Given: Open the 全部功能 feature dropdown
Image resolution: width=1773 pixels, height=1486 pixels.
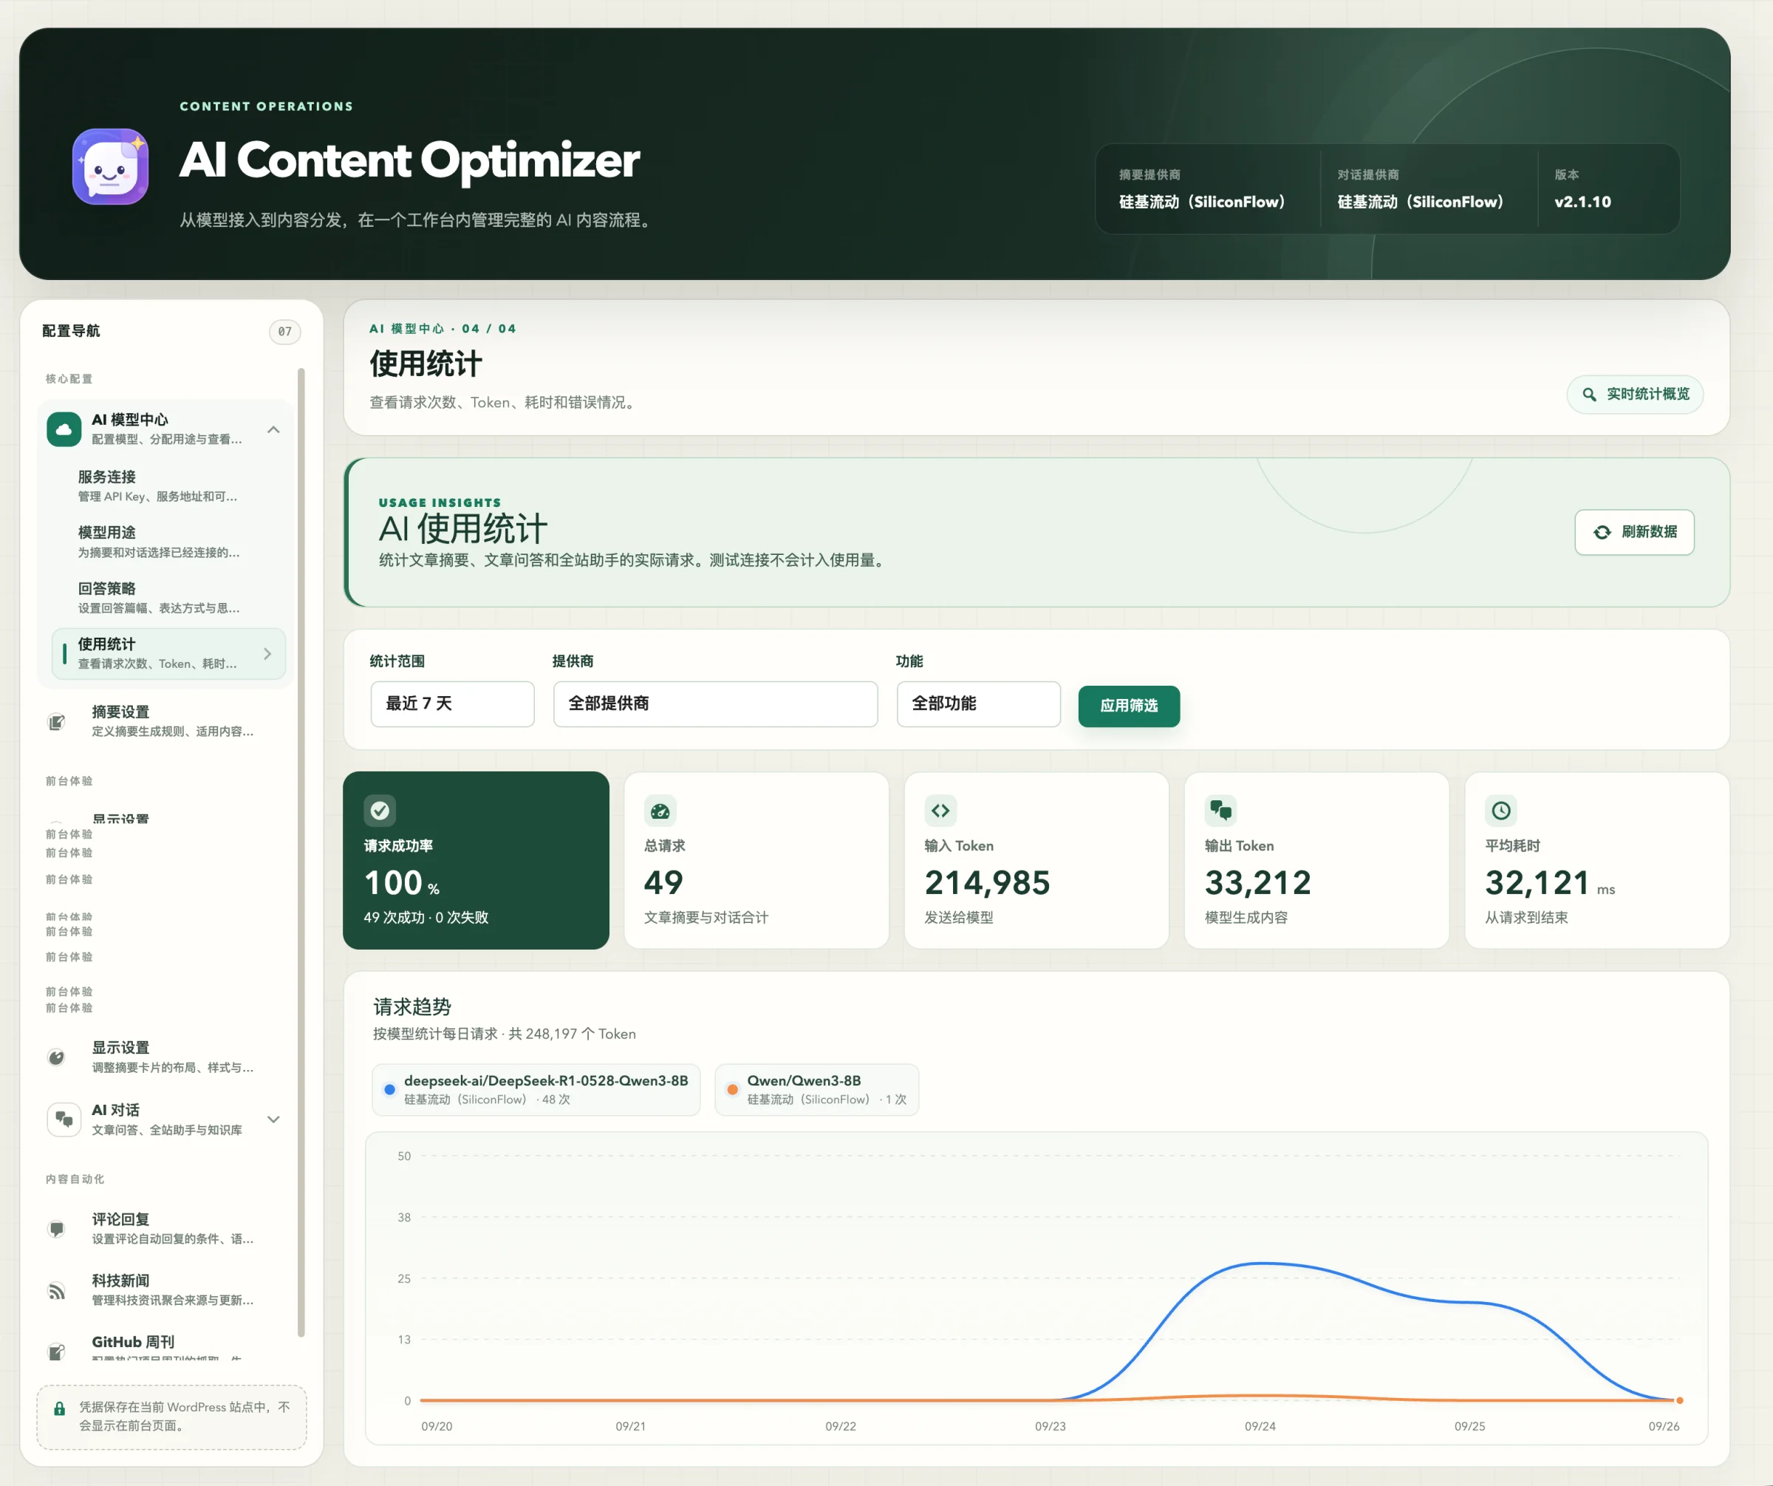Looking at the screenshot, I should 979,703.
